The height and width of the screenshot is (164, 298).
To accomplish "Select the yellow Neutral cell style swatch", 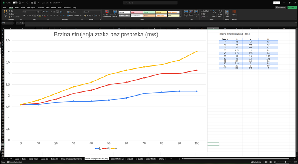I will point(161,12).
